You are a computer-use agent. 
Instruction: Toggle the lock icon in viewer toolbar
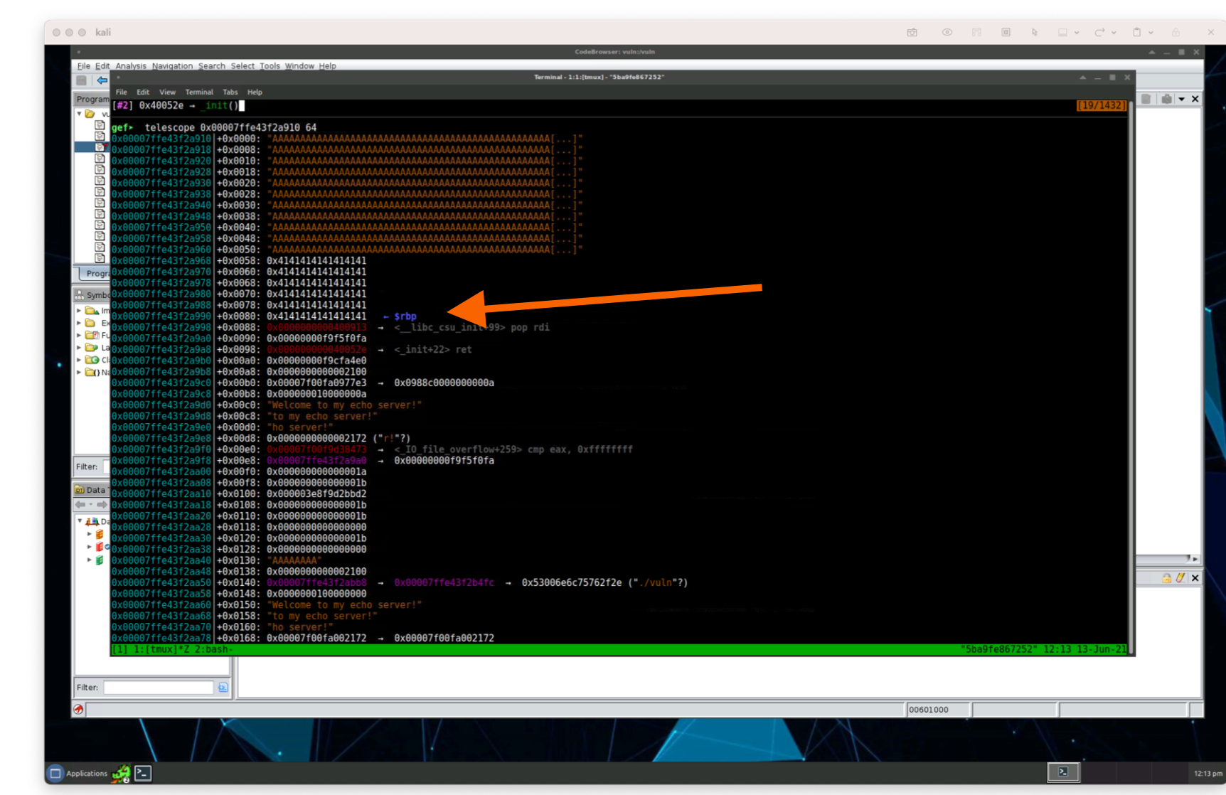[x=1176, y=33]
